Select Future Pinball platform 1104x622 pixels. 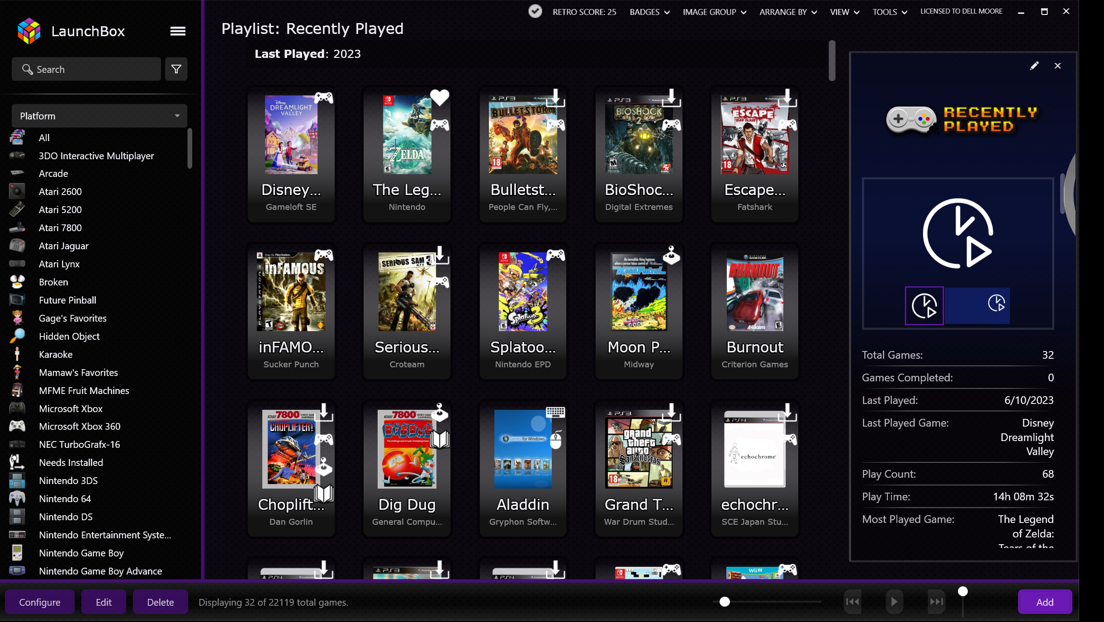coord(67,300)
